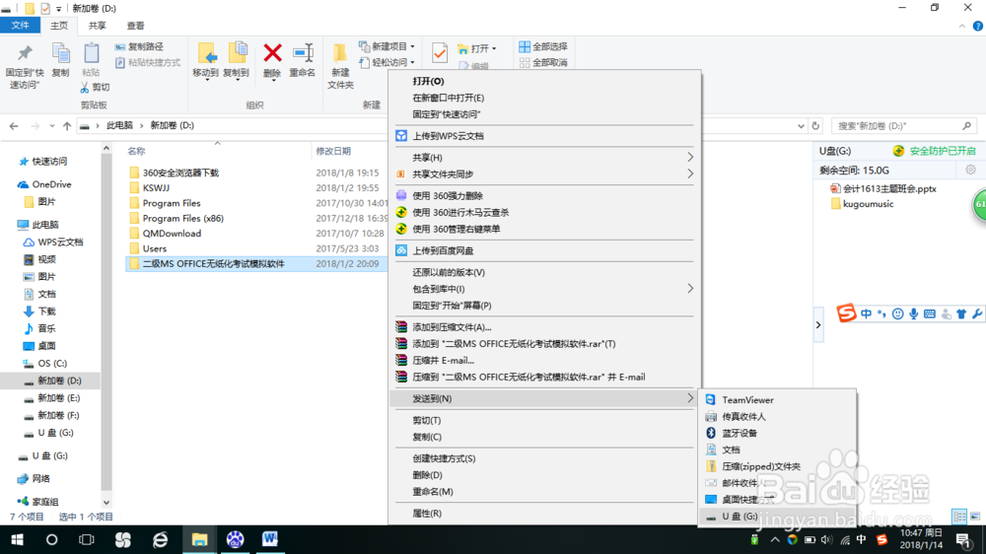The width and height of the screenshot is (986, 554).
Task: Click Copy path (复制路径) in ribbon
Action: (x=139, y=46)
